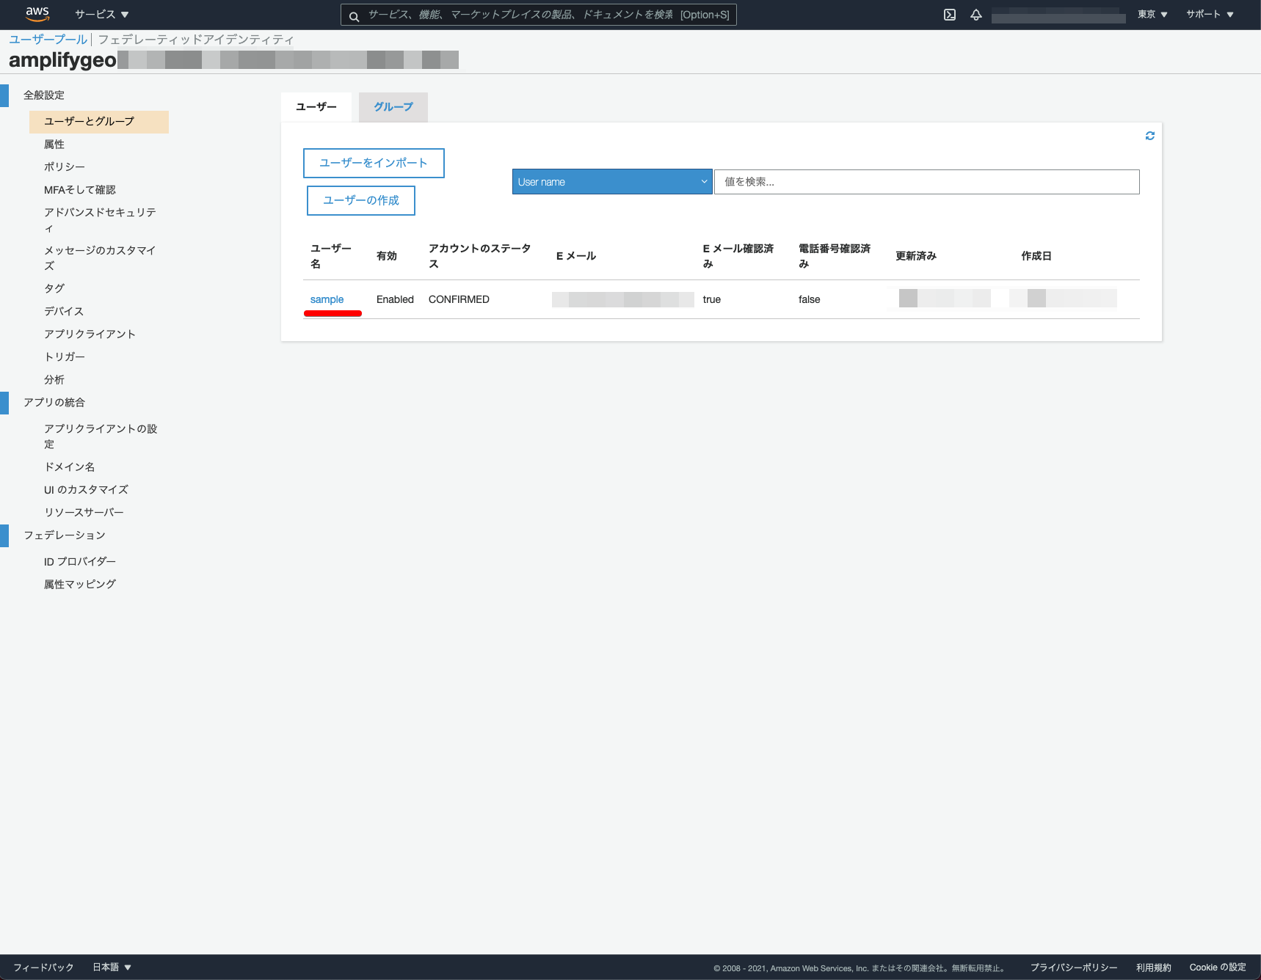Open Cookie の設定 footer link
Screen dimensions: 1261x980
pyautogui.click(x=1218, y=968)
